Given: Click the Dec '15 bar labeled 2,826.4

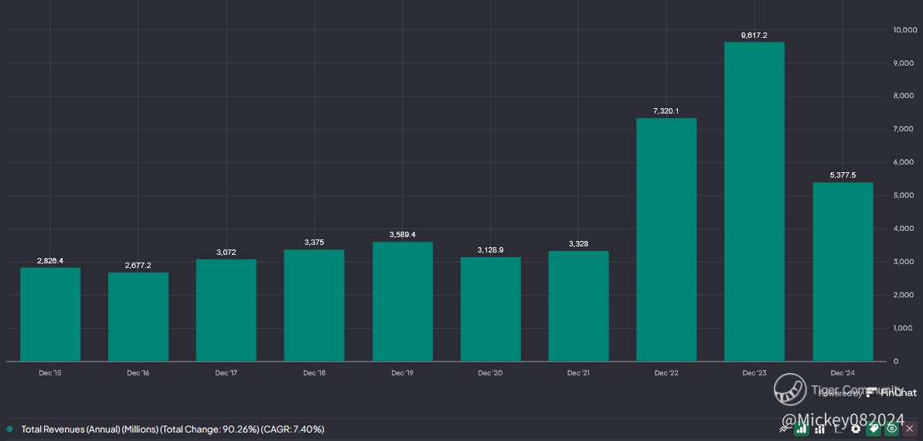Looking at the screenshot, I should coord(50,314).
